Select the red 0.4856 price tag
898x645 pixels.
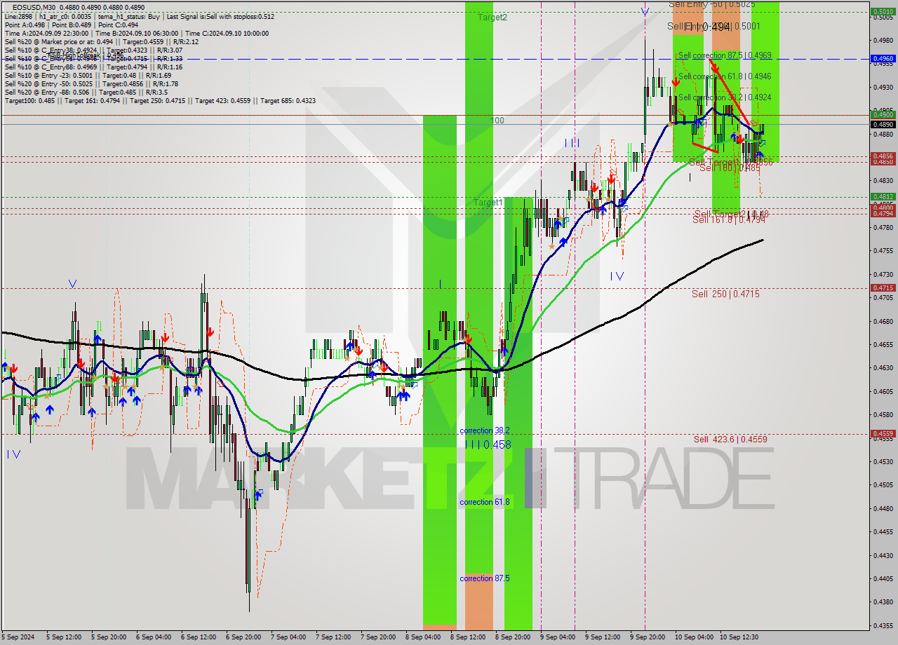[x=882, y=156]
